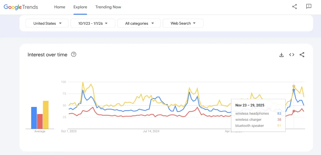Image resolution: width=321 pixels, height=155 pixels.
Task: Click the yellow data point on Nov 23 marker
Action: pos(294,86)
